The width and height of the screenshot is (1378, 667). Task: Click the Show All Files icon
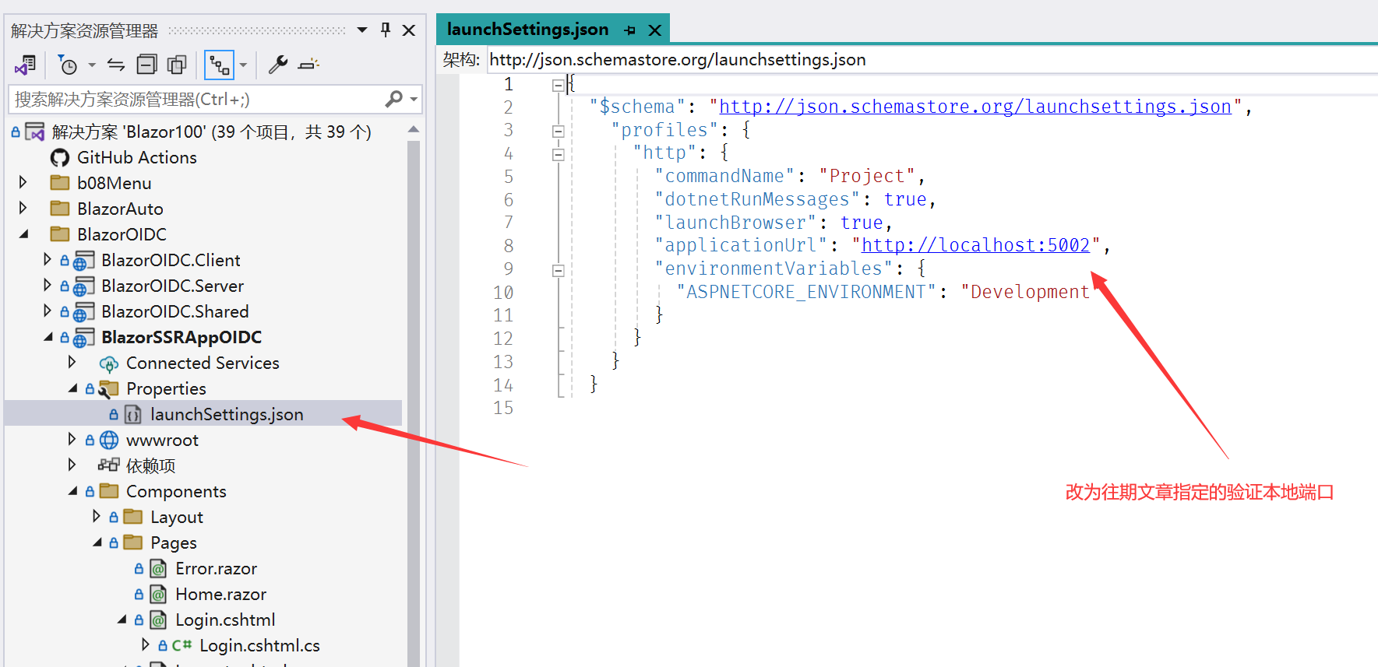point(178,65)
